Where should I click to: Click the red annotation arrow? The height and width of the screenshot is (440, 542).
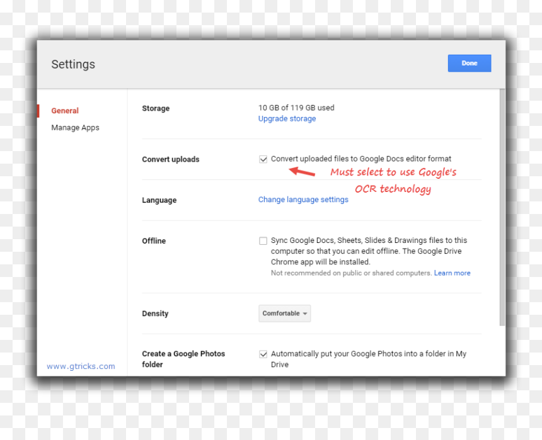click(x=302, y=171)
